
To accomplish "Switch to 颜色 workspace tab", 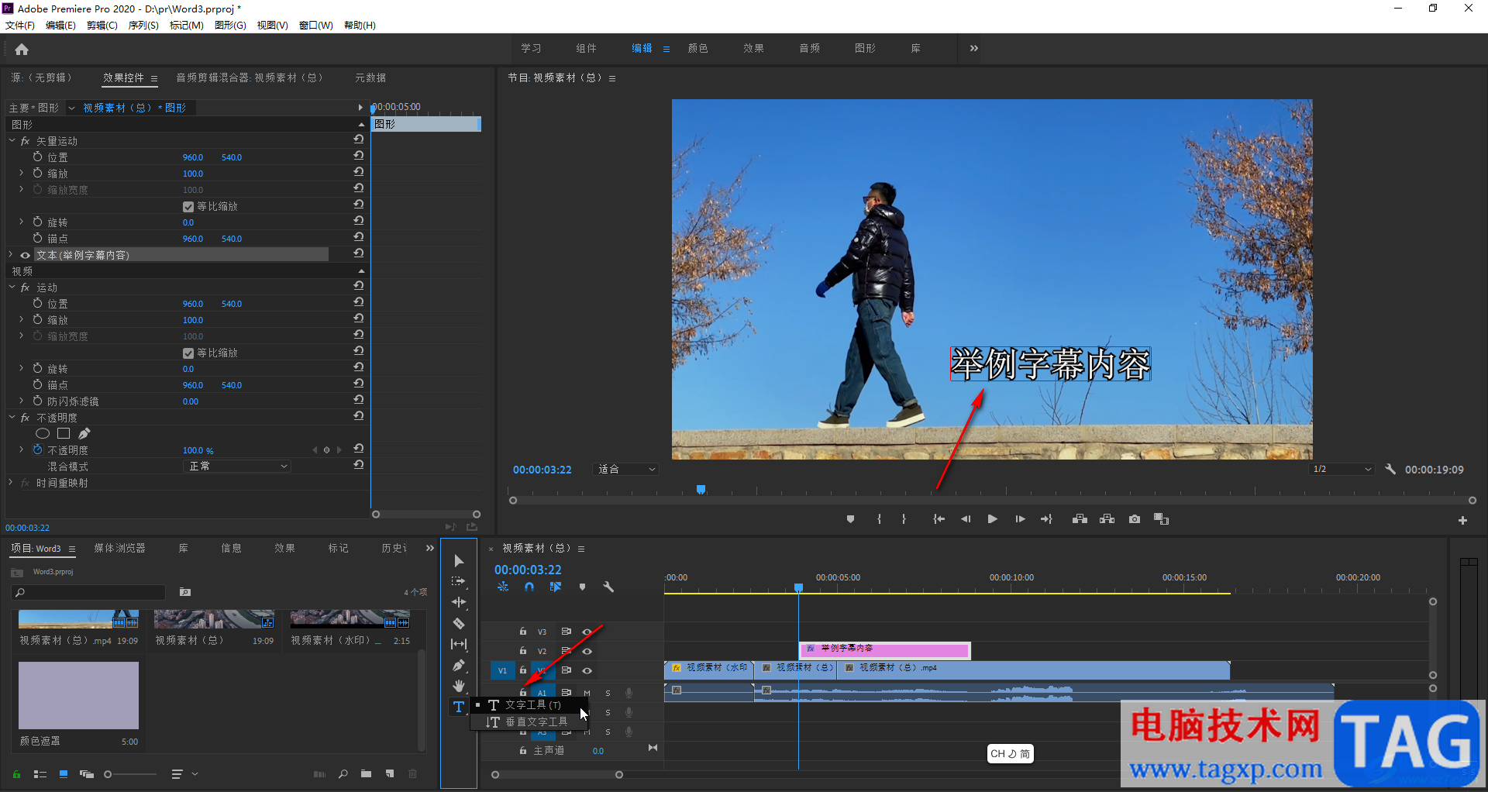I will pyautogui.click(x=698, y=48).
